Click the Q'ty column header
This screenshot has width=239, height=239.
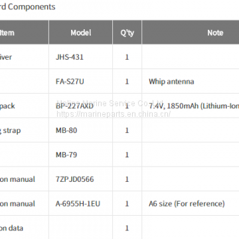(127, 33)
